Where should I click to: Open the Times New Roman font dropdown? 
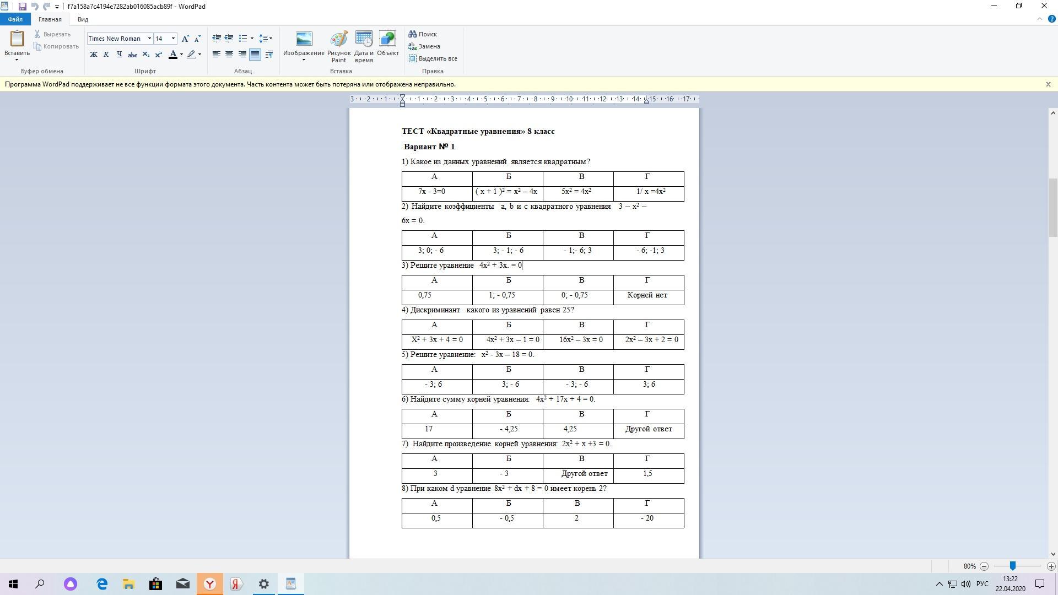click(149, 39)
